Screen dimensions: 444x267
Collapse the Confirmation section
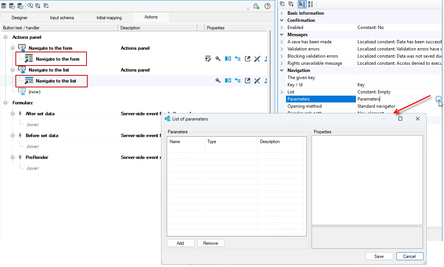pos(282,20)
